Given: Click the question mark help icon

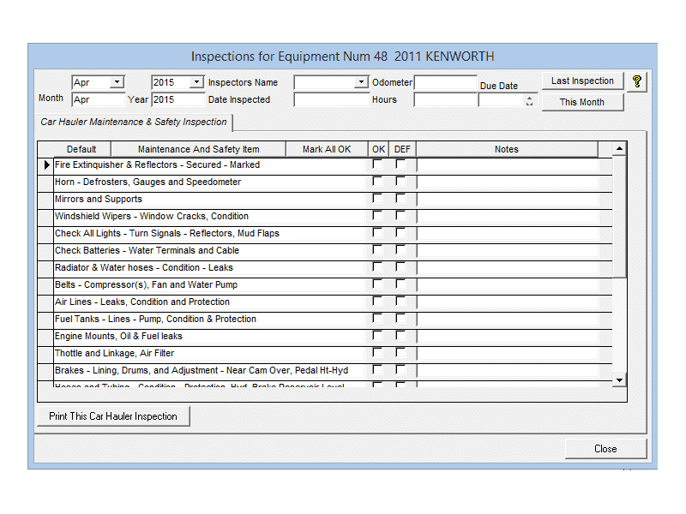Looking at the screenshot, I should (636, 81).
